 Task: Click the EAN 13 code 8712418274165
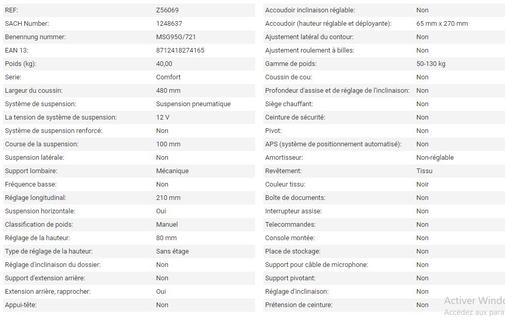click(180, 50)
